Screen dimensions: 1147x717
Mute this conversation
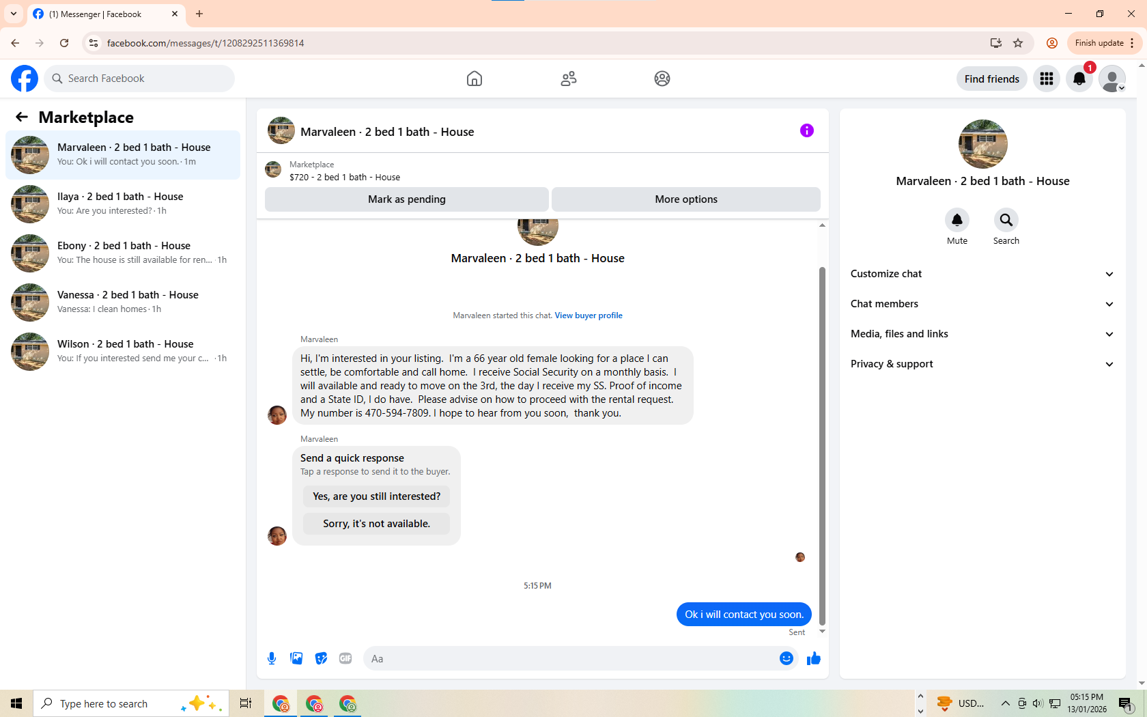(957, 220)
